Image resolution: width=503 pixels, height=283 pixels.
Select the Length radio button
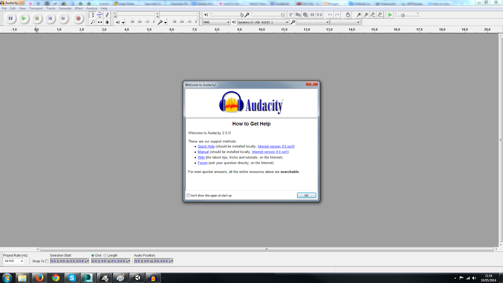click(x=105, y=256)
